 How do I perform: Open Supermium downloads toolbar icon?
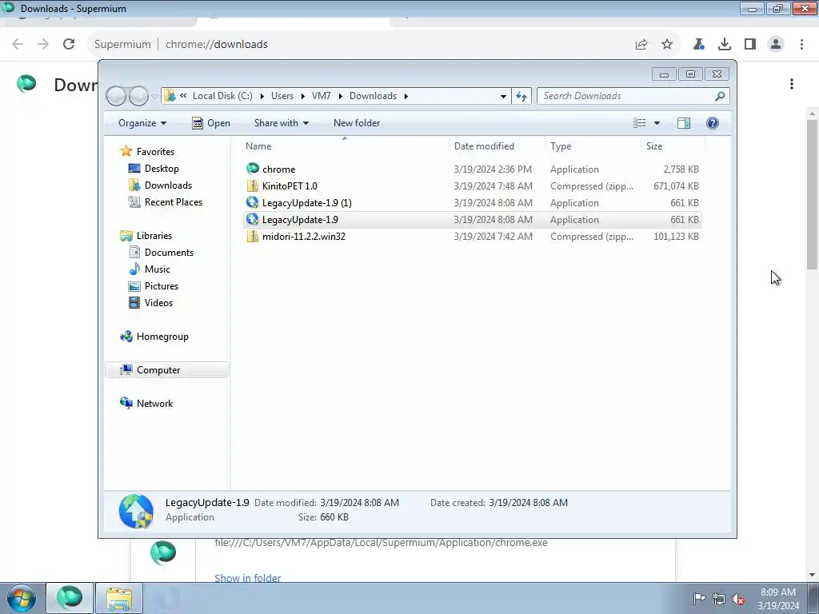(x=725, y=45)
